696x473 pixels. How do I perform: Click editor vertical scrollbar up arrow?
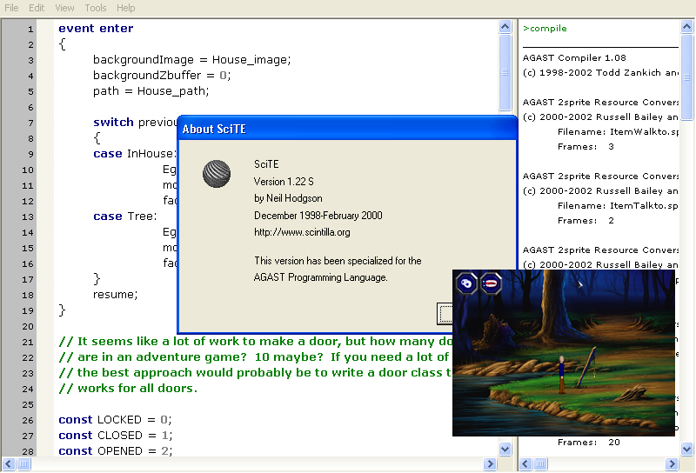pos(505,27)
